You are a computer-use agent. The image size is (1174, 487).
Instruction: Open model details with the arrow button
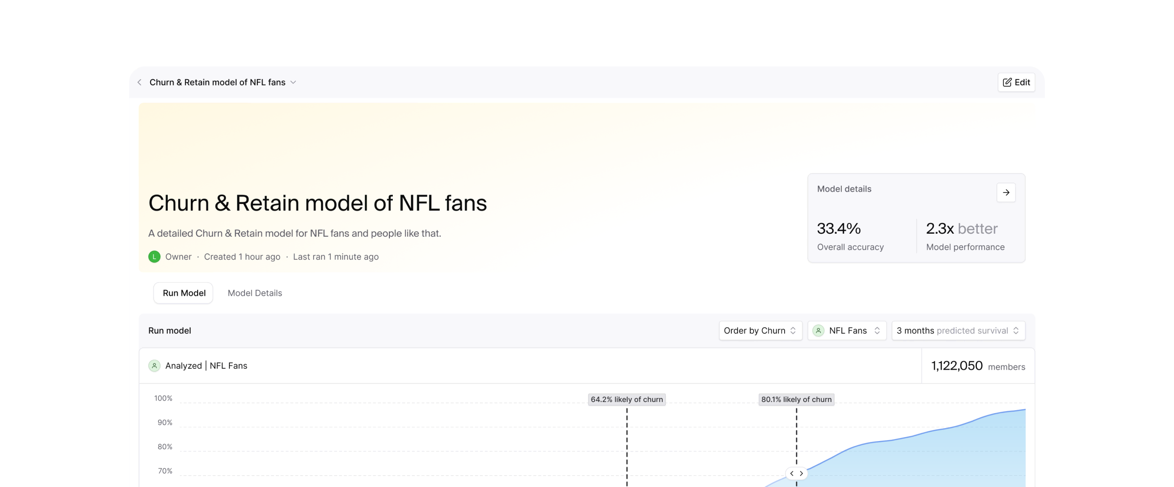pyautogui.click(x=1006, y=193)
